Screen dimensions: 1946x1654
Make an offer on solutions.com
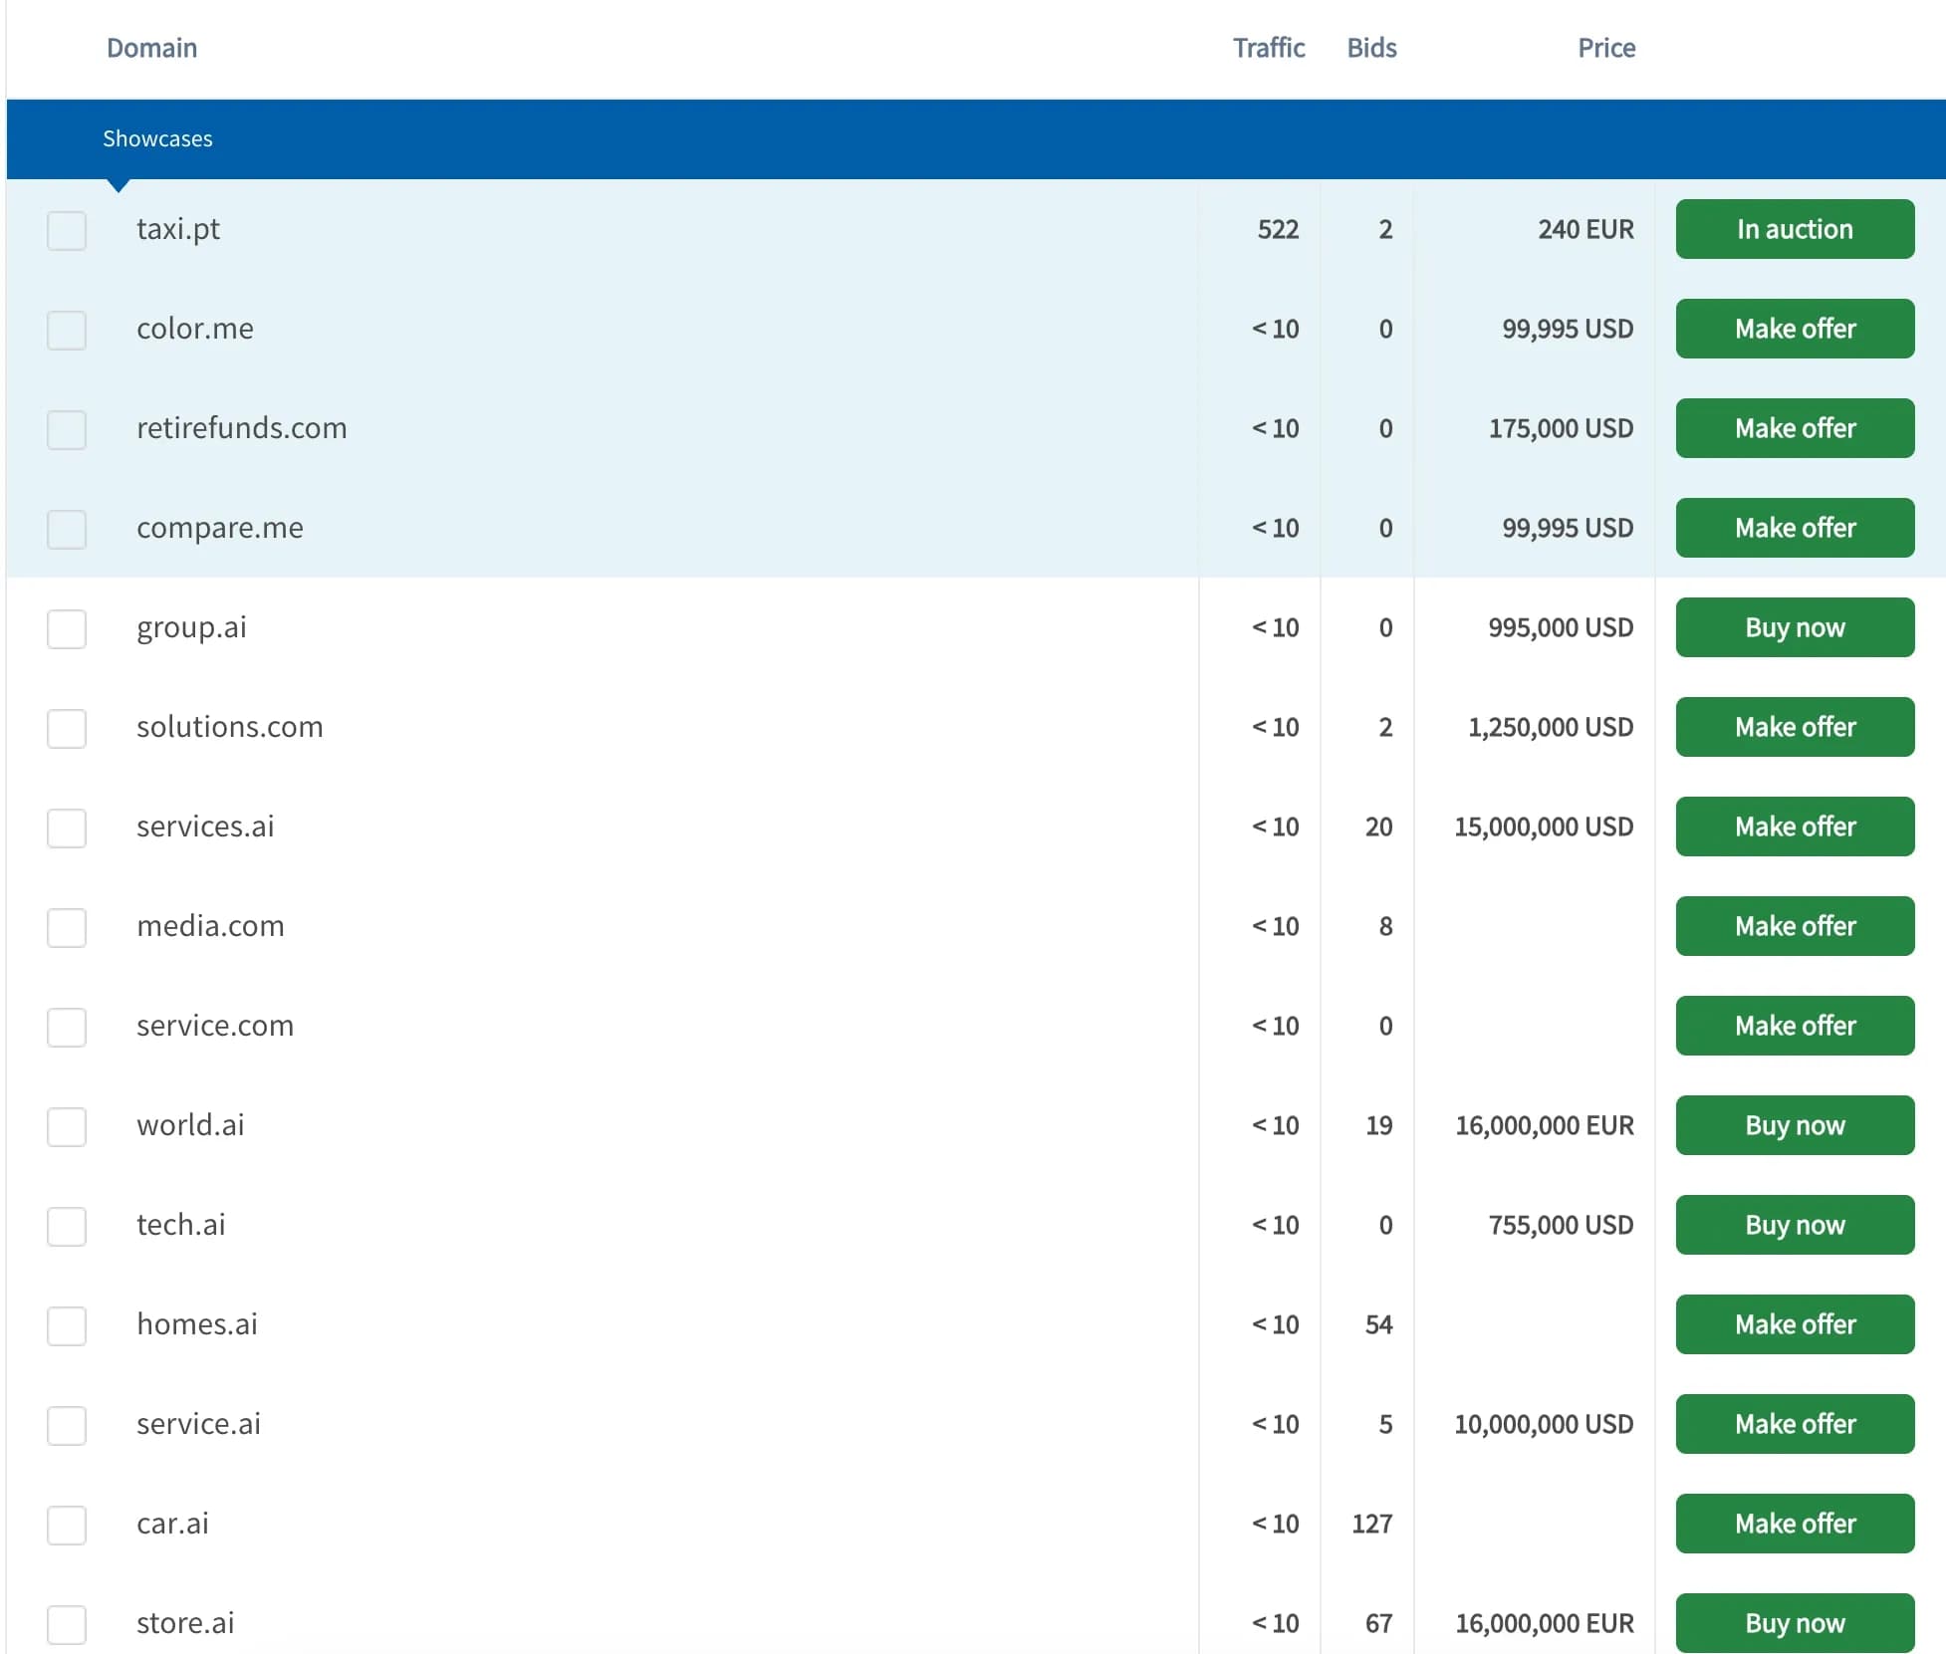[x=1795, y=727]
